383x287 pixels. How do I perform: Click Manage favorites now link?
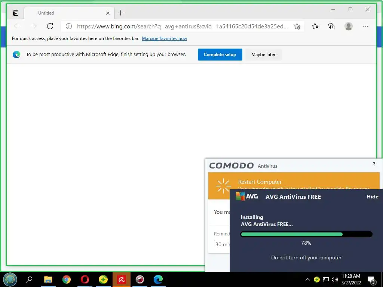165,38
